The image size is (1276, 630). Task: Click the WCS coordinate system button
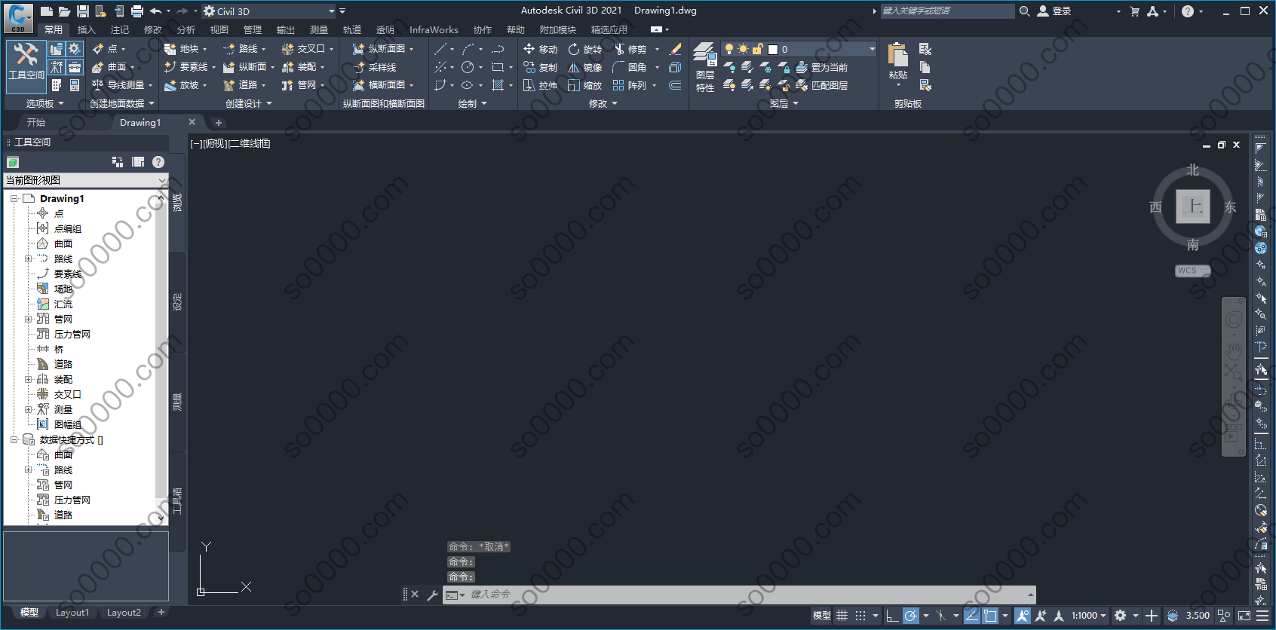point(1192,271)
